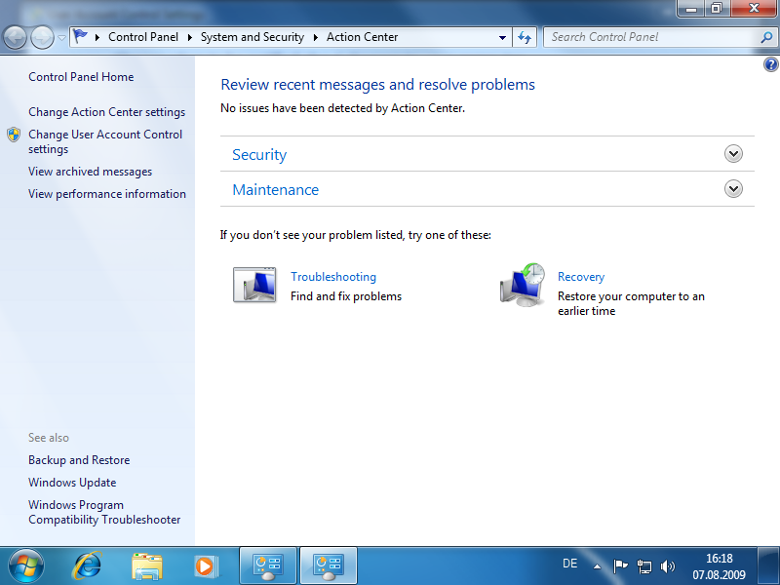
Task: Open the blue Help question mark icon
Action: (x=771, y=64)
